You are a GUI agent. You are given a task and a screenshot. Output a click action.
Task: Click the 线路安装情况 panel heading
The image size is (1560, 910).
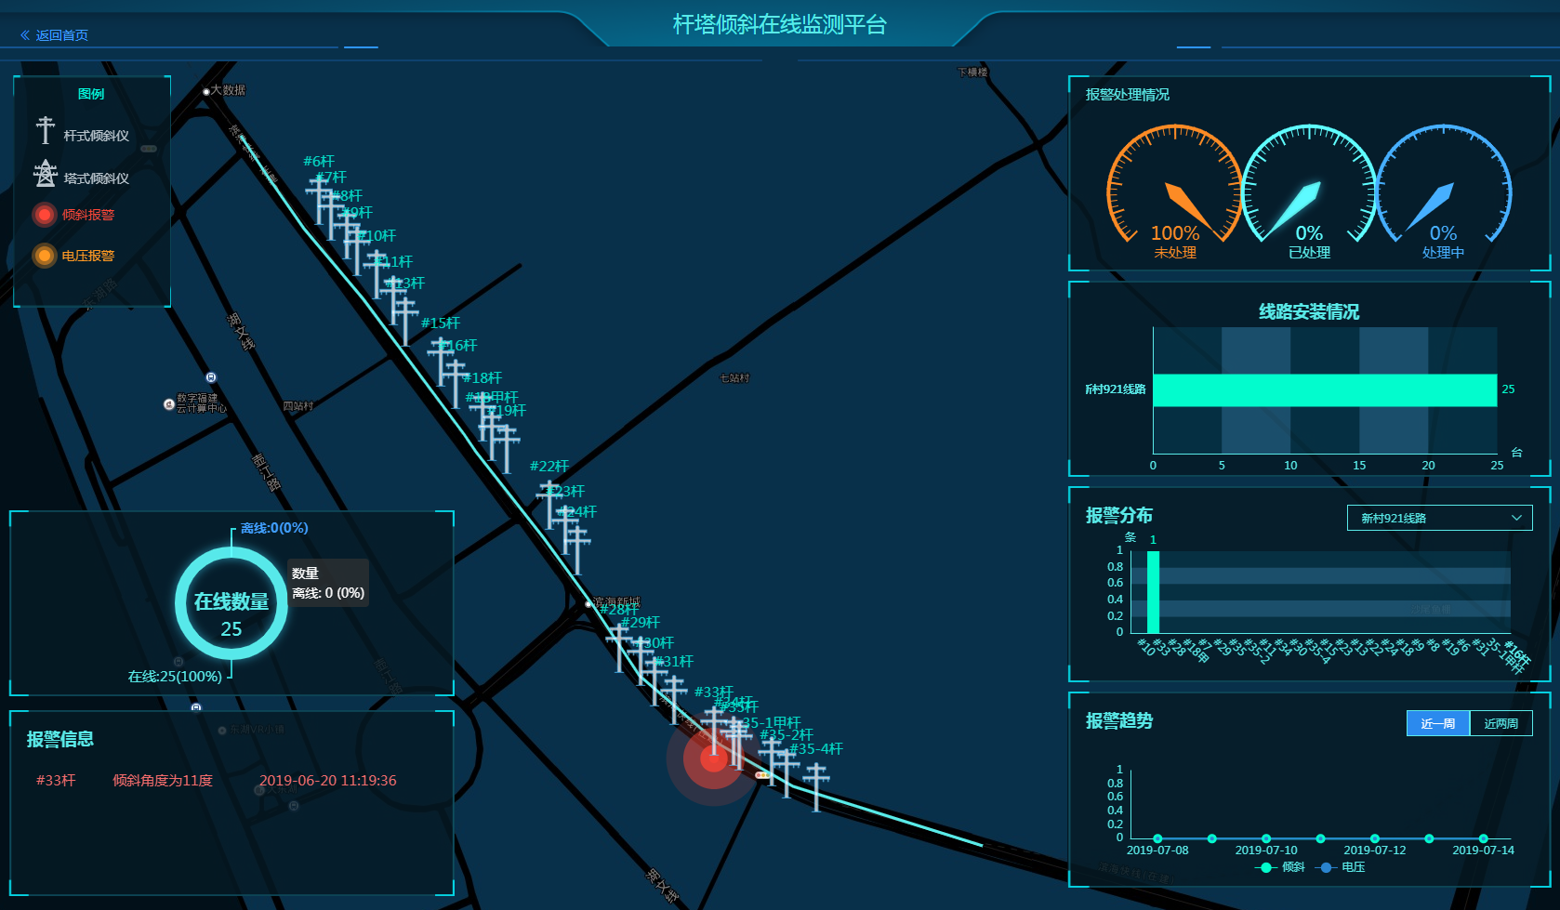pos(1309,311)
